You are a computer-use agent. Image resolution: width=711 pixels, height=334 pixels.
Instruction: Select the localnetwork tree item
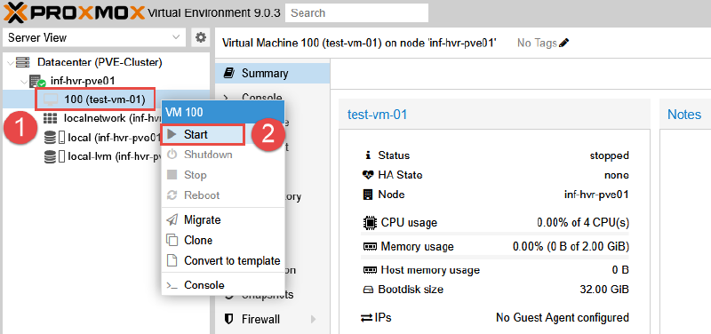click(113, 118)
